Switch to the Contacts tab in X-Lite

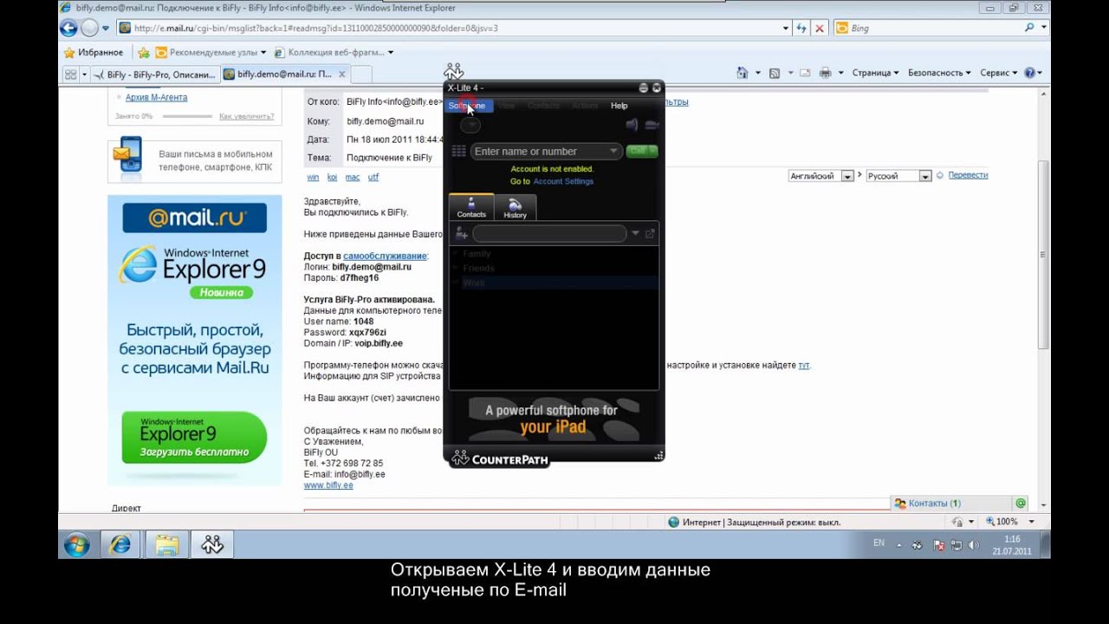(471, 207)
